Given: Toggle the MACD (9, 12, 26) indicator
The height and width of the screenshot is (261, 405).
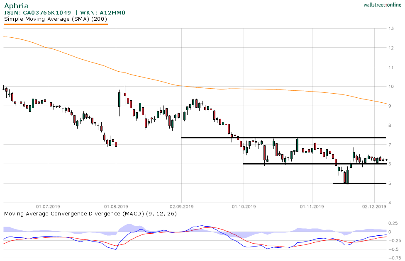Looking at the screenshot, I should 89,213.
